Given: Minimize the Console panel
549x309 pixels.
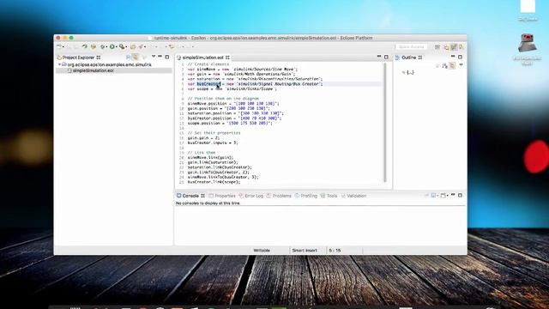Looking at the screenshot, I should click(453, 195).
